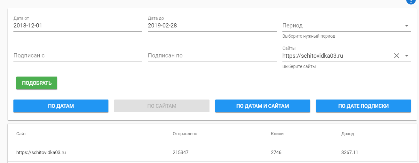This screenshot has width=419, height=163.
Task: Click the Дата от date field
Action: pyautogui.click(x=77, y=26)
